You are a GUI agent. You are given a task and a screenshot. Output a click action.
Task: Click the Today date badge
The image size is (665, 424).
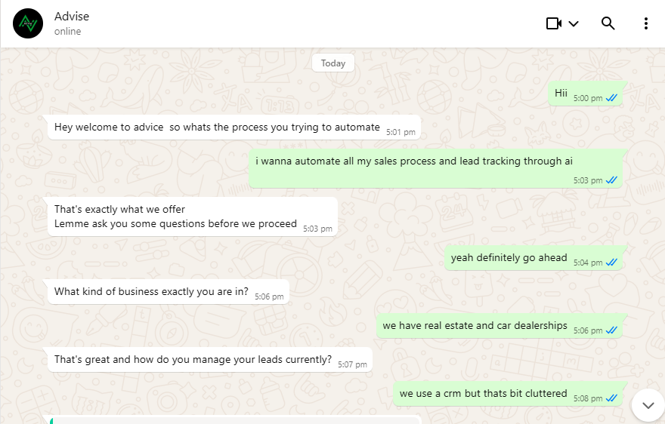point(332,63)
